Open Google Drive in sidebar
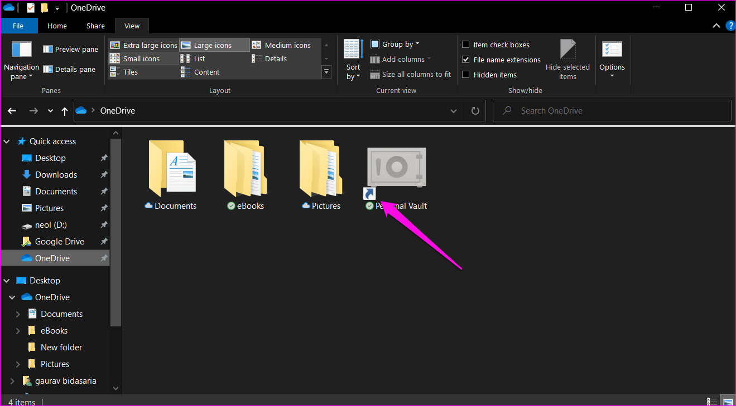Viewport: 736px width, 406px height. [60, 242]
